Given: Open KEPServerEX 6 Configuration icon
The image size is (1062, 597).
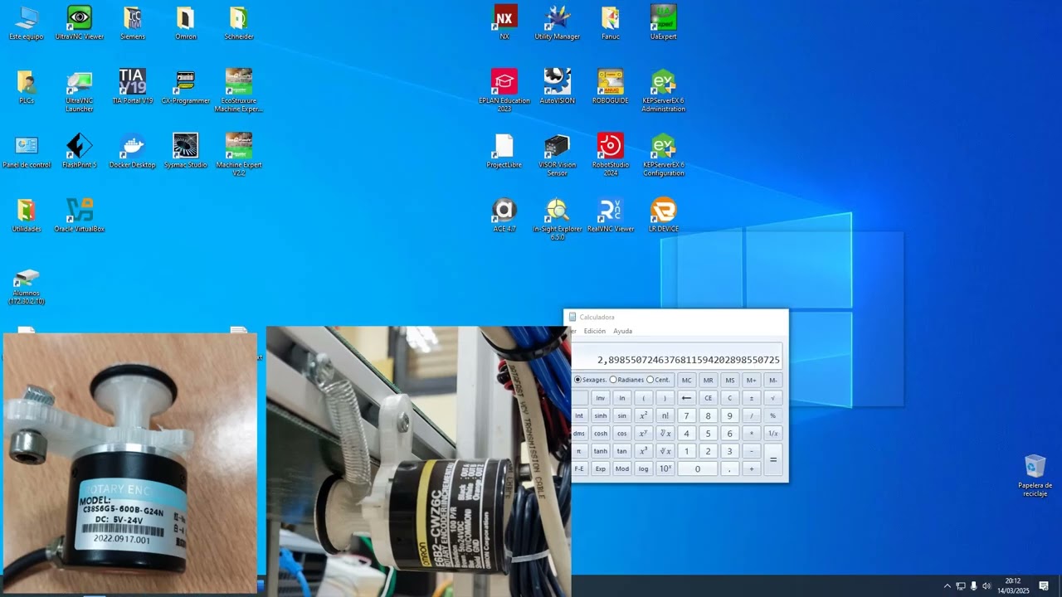Looking at the screenshot, I should [664, 154].
